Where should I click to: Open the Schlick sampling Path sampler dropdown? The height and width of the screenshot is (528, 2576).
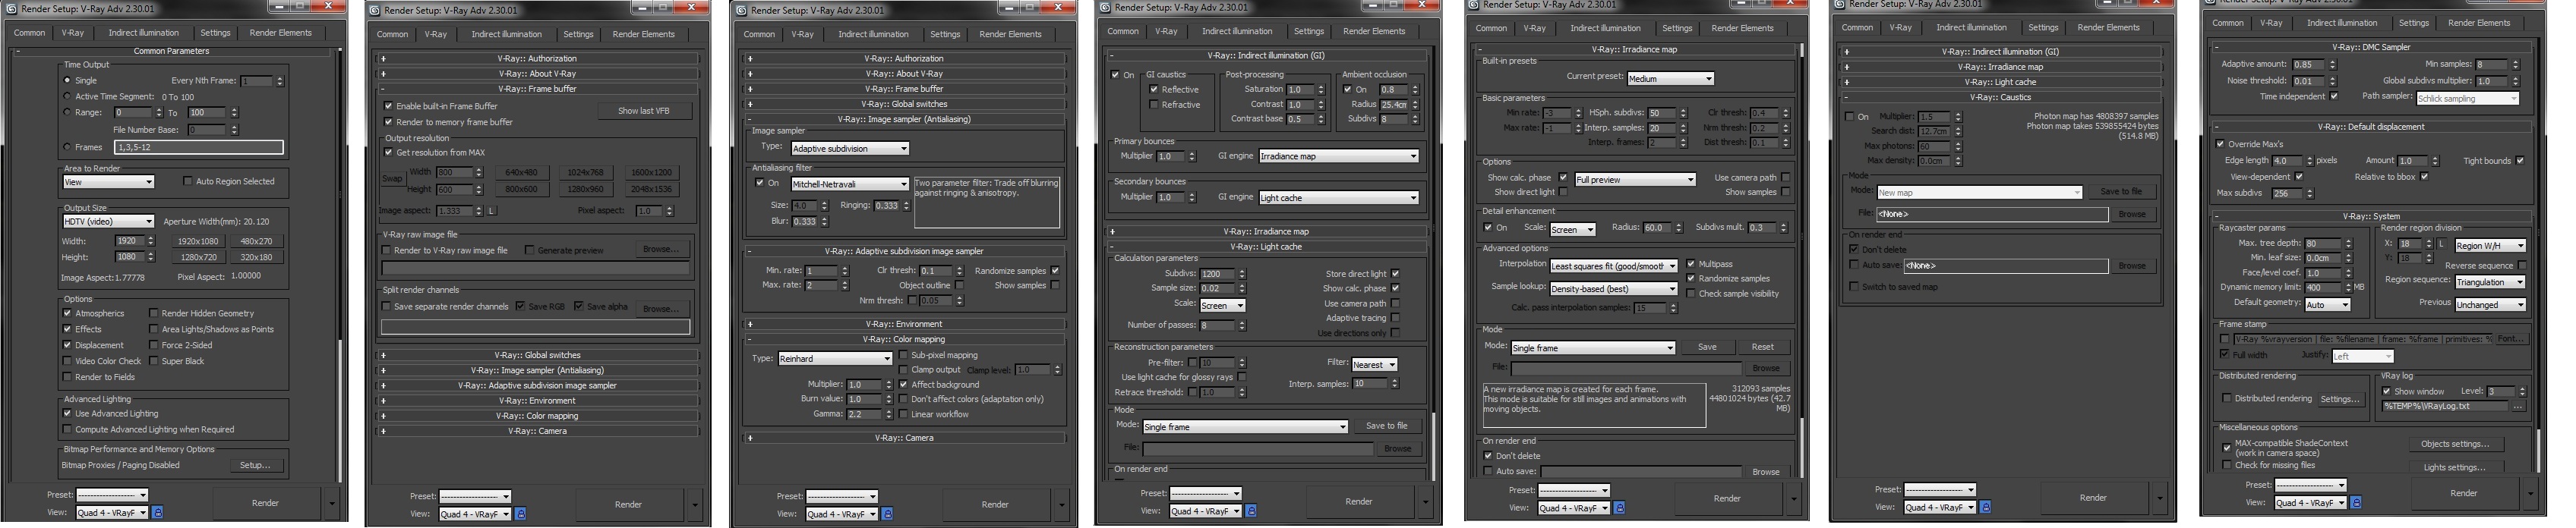pyautogui.click(x=2467, y=98)
